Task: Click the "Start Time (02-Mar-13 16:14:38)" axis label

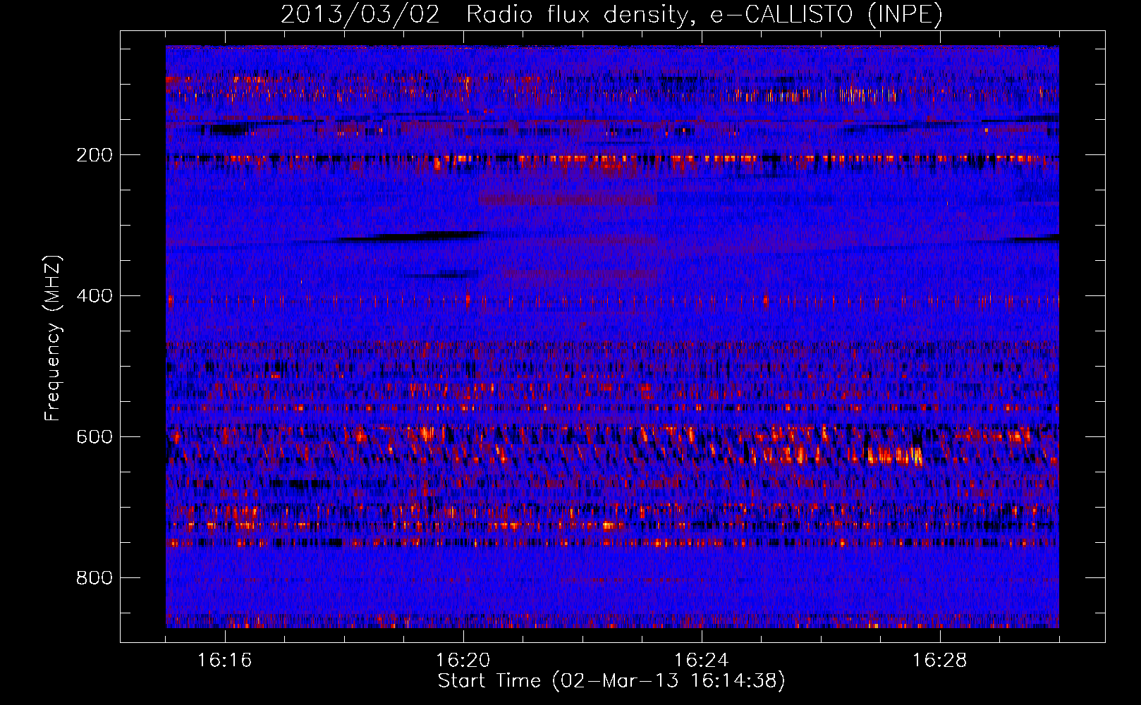Action: pyautogui.click(x=611, y=681)
